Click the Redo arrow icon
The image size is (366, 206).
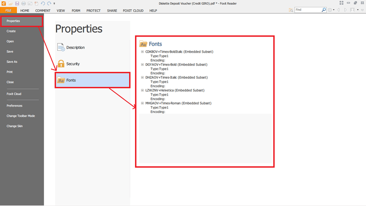click(x=49, y=4)
